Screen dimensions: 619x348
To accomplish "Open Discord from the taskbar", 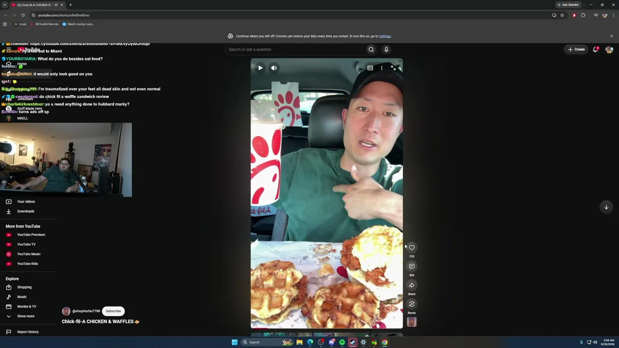I will (x=331, y=342).
